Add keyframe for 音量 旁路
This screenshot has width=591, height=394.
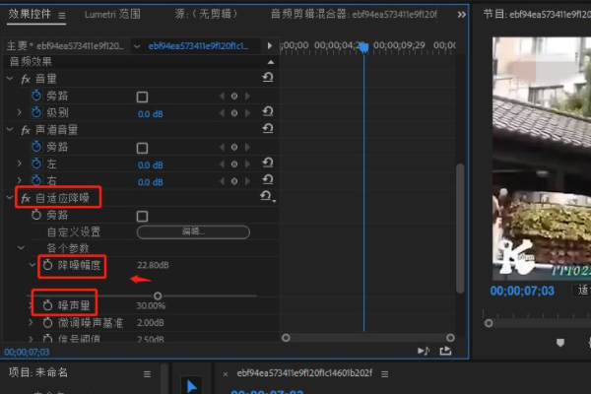click(234, 97)
